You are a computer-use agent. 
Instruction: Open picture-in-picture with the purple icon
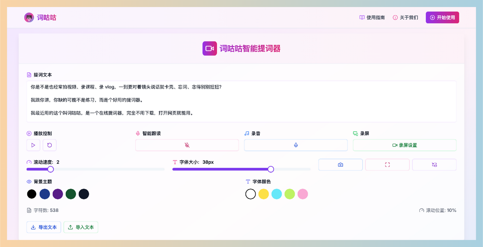[x=434, y=165]
